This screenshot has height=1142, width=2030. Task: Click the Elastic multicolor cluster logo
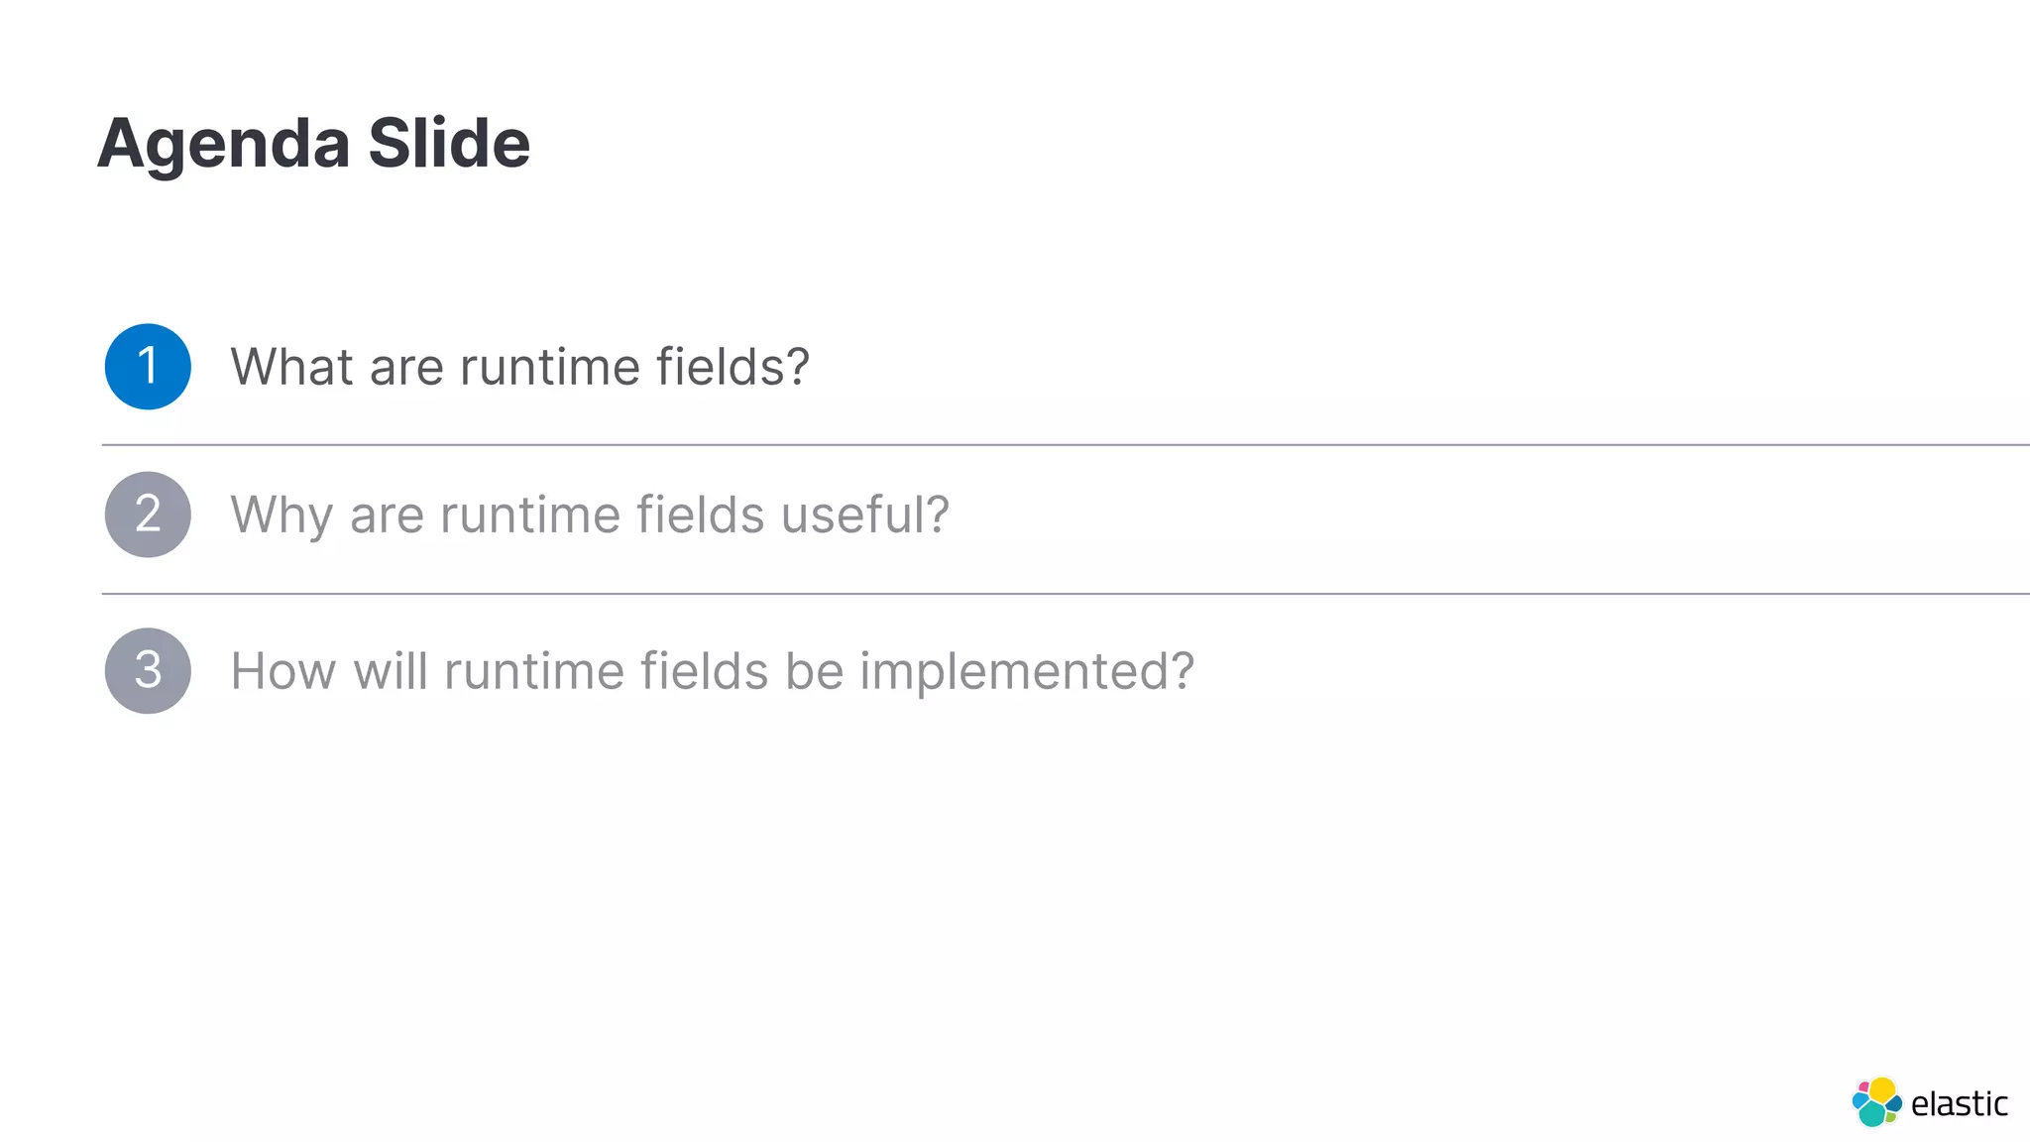click(x=1876, y=1102)
